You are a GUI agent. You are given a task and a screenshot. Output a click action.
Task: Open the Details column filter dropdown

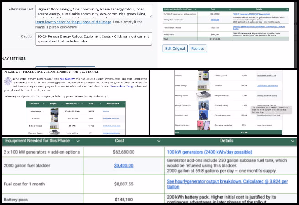(x=293, y=141)
